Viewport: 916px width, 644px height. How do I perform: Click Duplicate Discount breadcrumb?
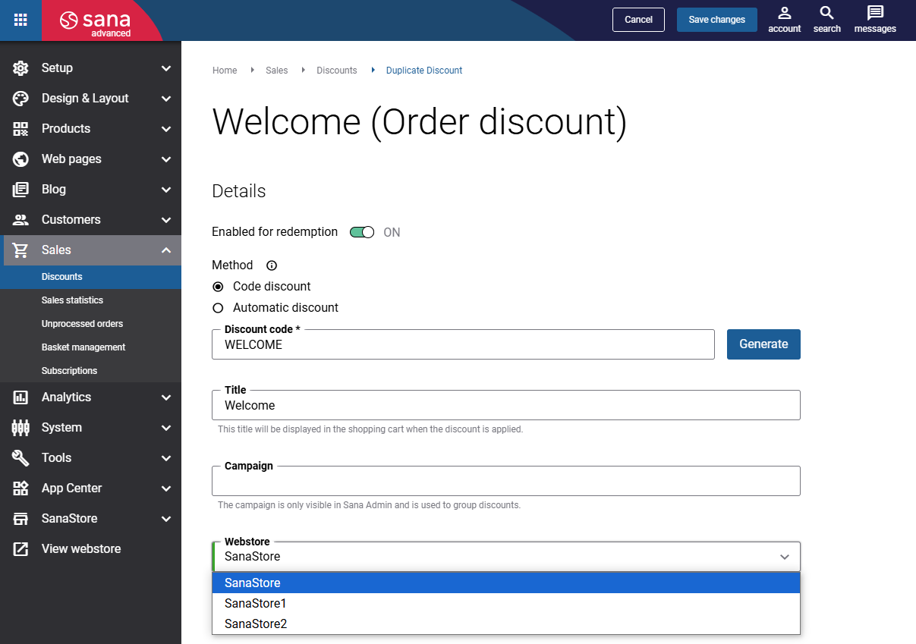tap(424, 71)
